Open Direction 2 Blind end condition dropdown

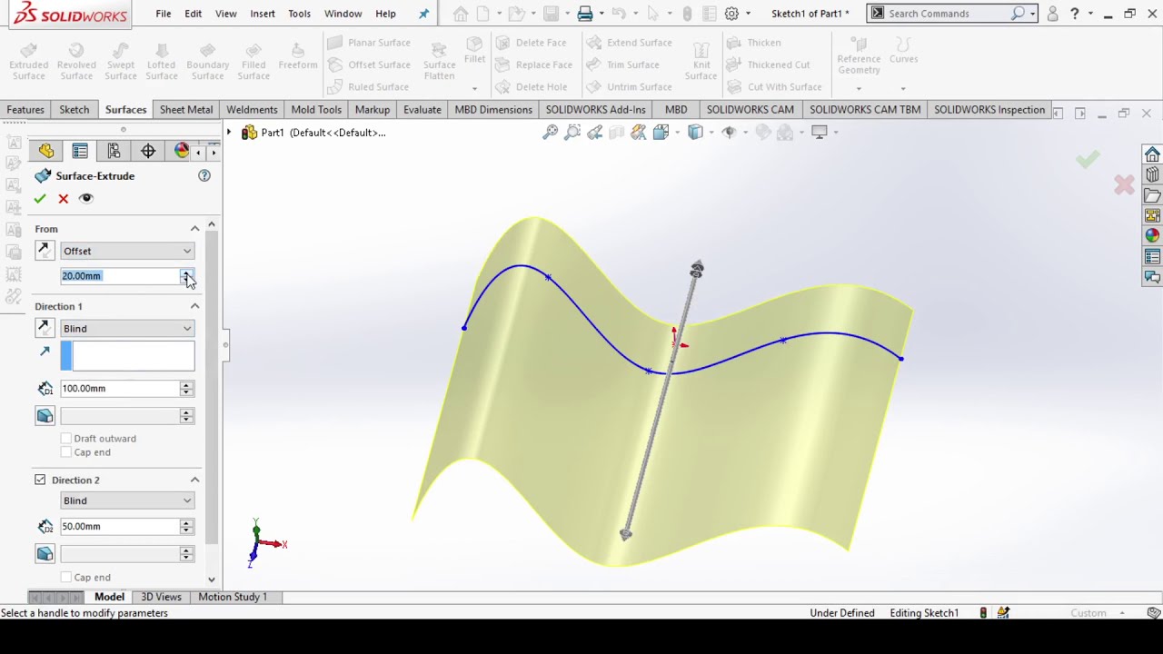[x=127, y=500]
